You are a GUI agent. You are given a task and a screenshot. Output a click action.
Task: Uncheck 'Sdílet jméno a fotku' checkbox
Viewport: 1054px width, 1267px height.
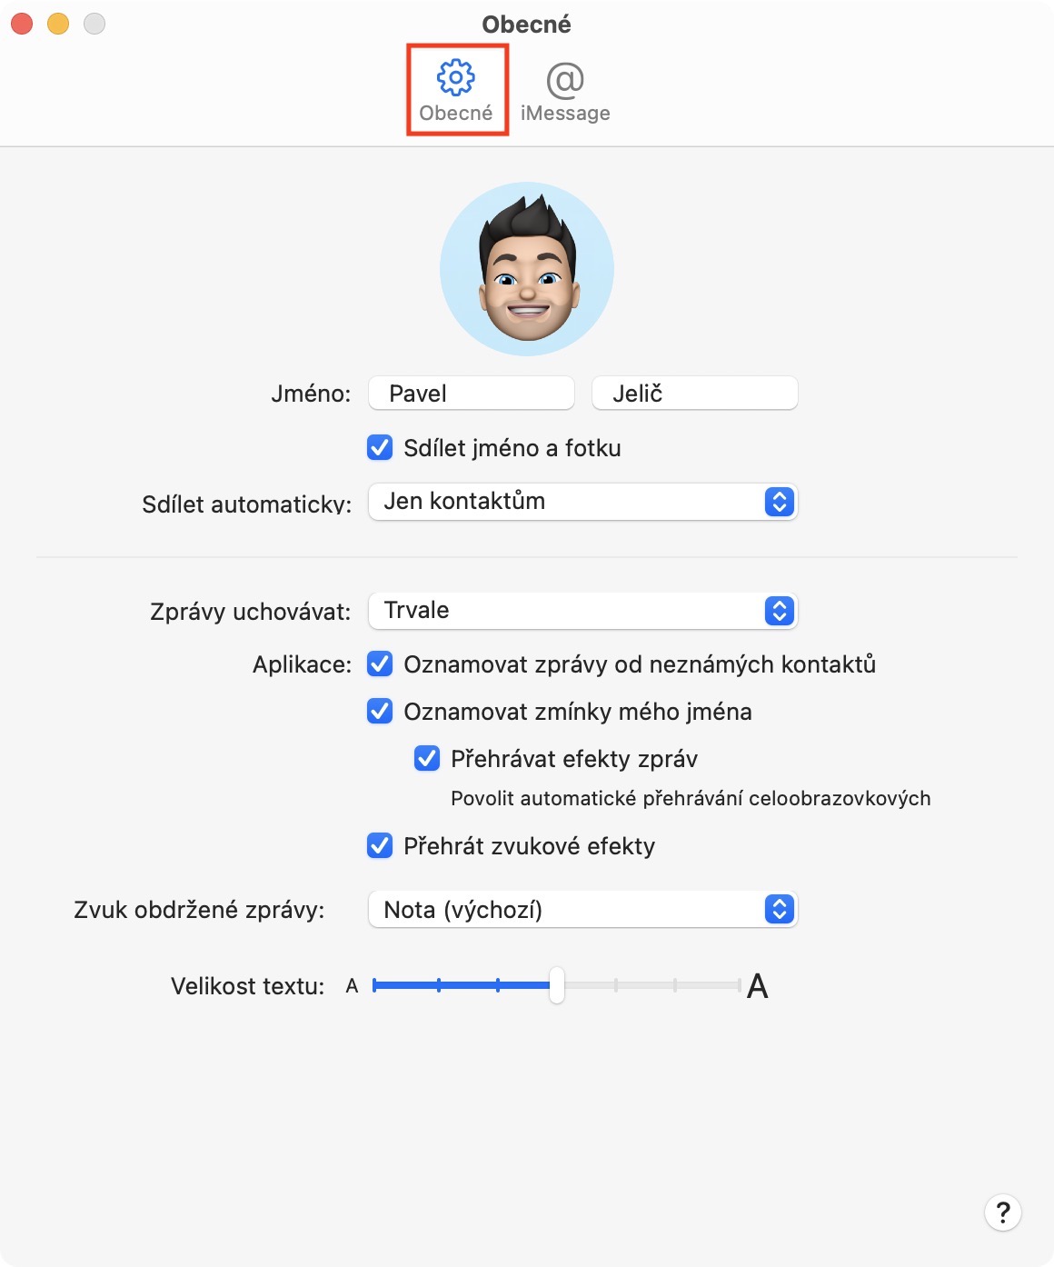pos(380,448)
